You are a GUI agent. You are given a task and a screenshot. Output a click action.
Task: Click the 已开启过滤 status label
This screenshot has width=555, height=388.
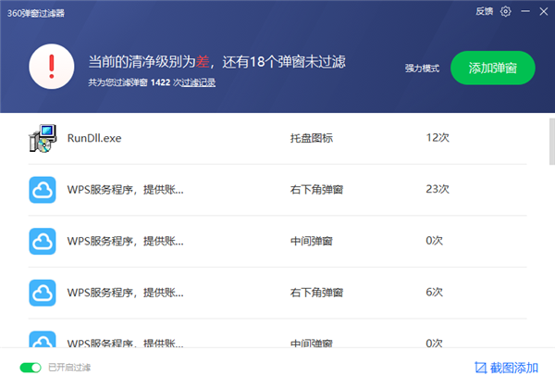69,368
